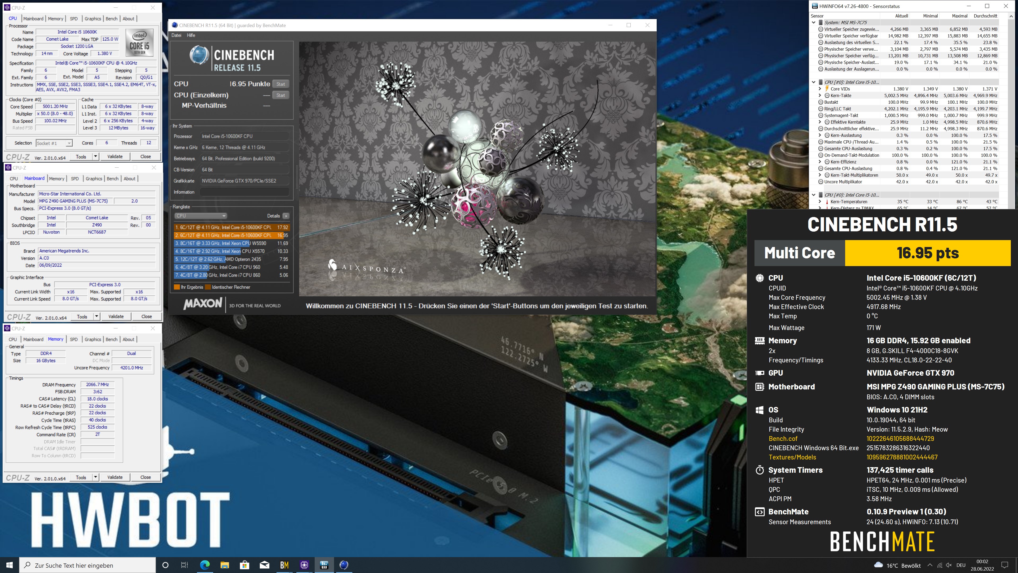Viewport: 1018px width, 573px height.
Task: Select the Xeon CPU W5590 ranking entry
Action: (232, 243)
